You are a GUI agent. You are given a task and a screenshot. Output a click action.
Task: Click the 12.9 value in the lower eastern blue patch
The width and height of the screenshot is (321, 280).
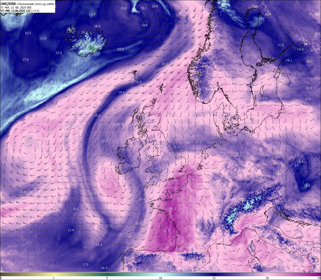(307, 186)
